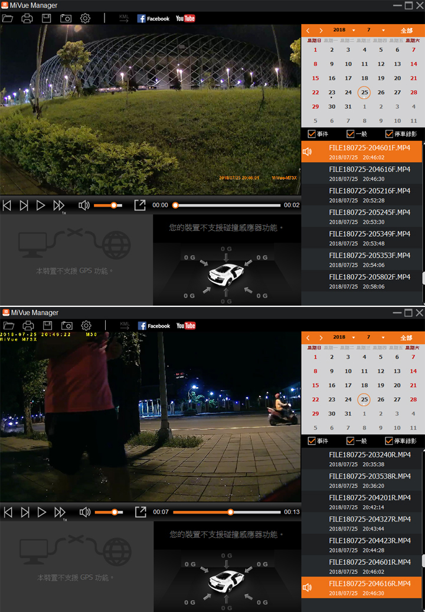Click save disk icon in bottom window
Screen dimensions: 425x612
coord(48,326)
